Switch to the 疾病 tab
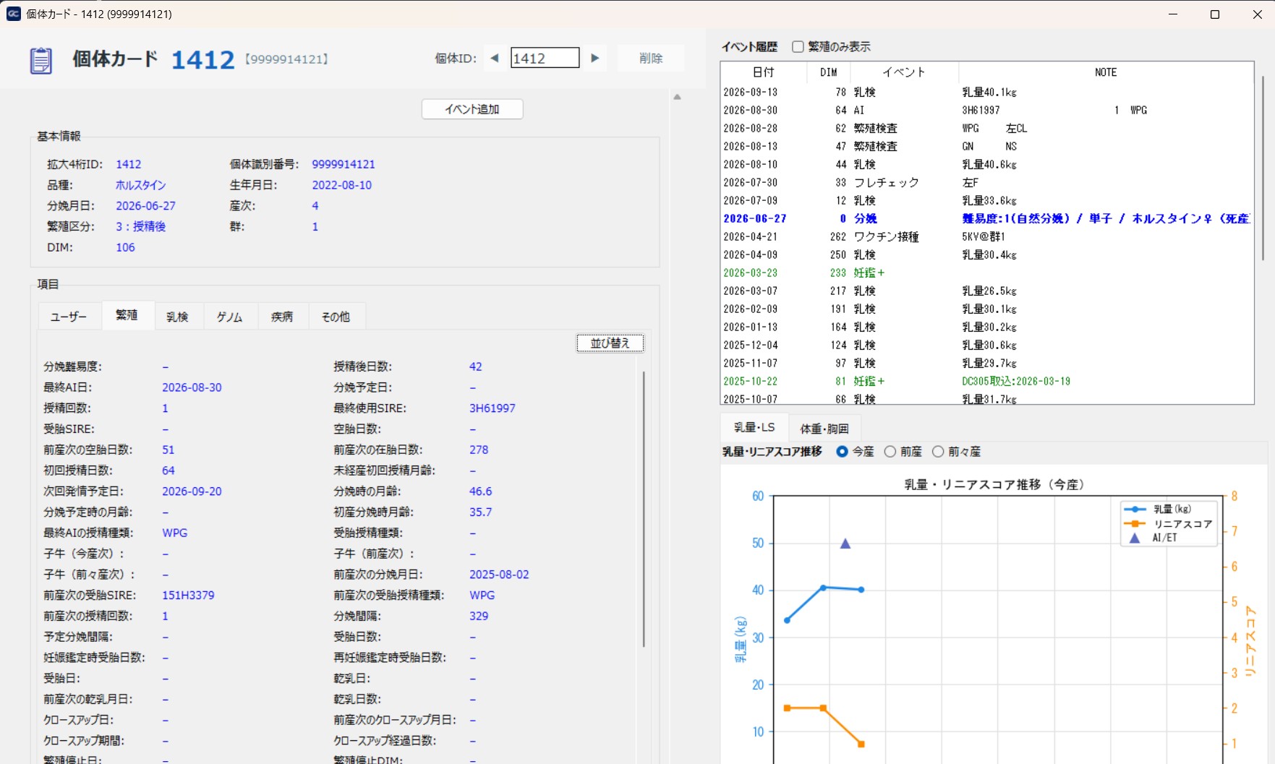 (x=282, y=317)
